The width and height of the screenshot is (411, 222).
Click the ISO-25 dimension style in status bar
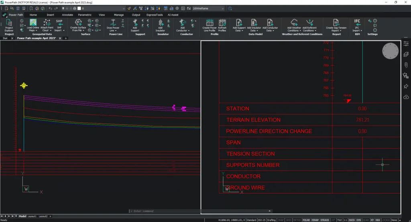pyautogui.click(x=262, y=220)
